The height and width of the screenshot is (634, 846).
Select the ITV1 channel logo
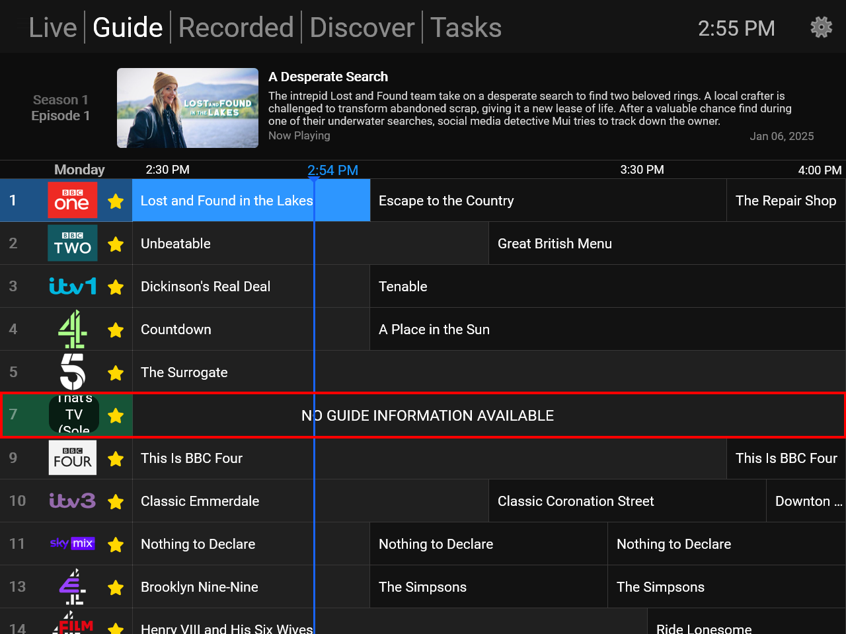(x=73, y=286)
